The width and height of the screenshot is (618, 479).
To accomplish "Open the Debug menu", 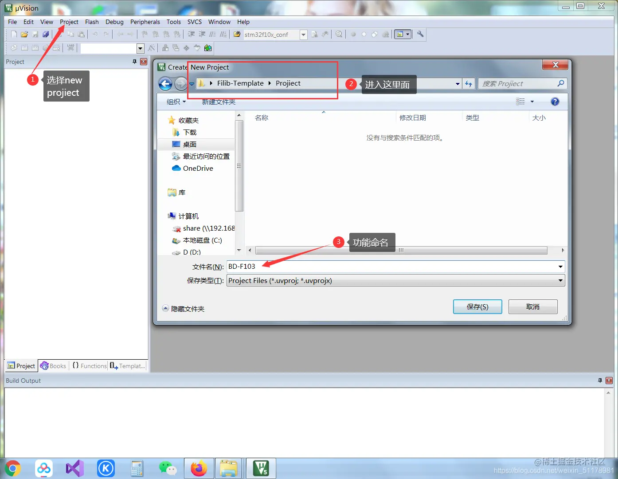I will pos(114,22).
